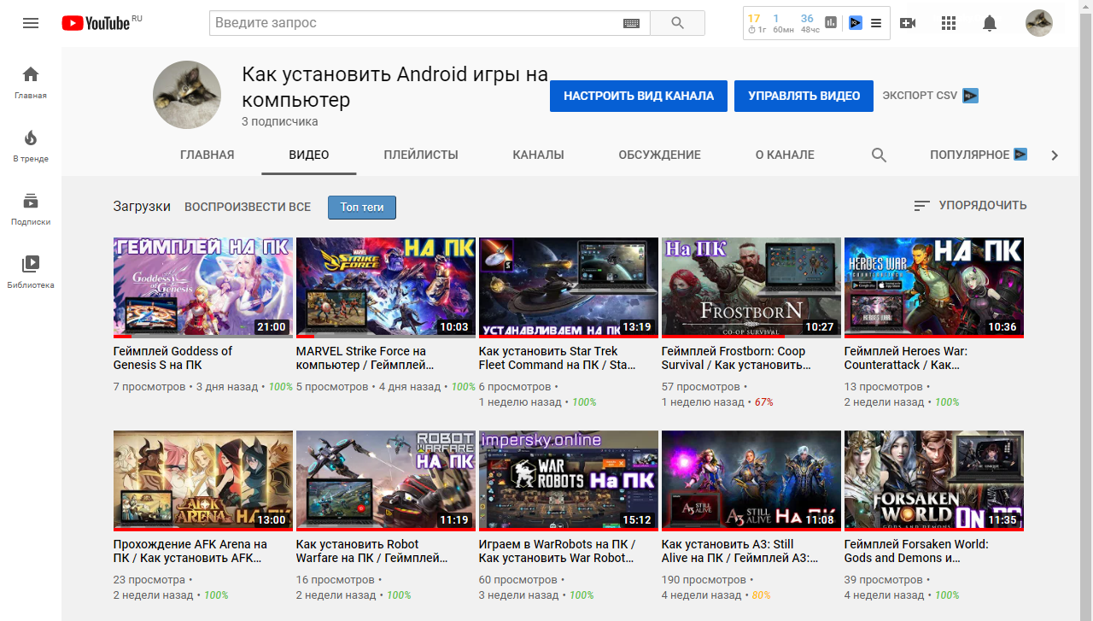Open A3 Still Alive video thumbnail
Viewport: 1093px width, 621px height.
pyautogui.click(x=751, y=481)
